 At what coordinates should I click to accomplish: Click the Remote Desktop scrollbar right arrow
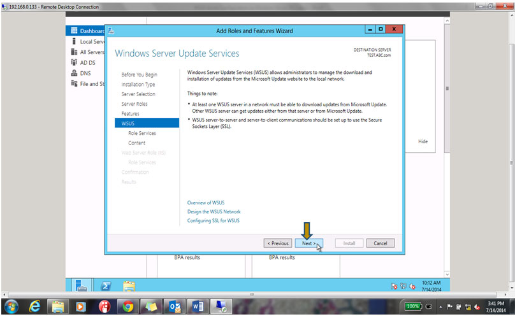tap(506, 294)
